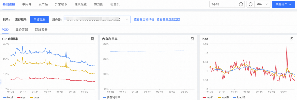Click 查看基座应用监控 link
The image size is (297, 100).
click(x=168, y=19)
